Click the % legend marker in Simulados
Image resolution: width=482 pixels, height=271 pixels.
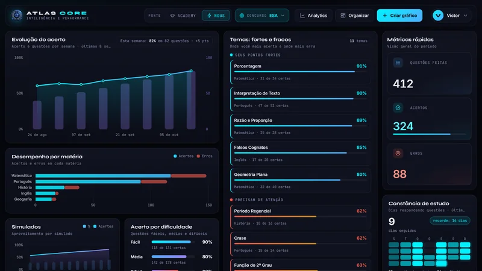click(84, 226)
